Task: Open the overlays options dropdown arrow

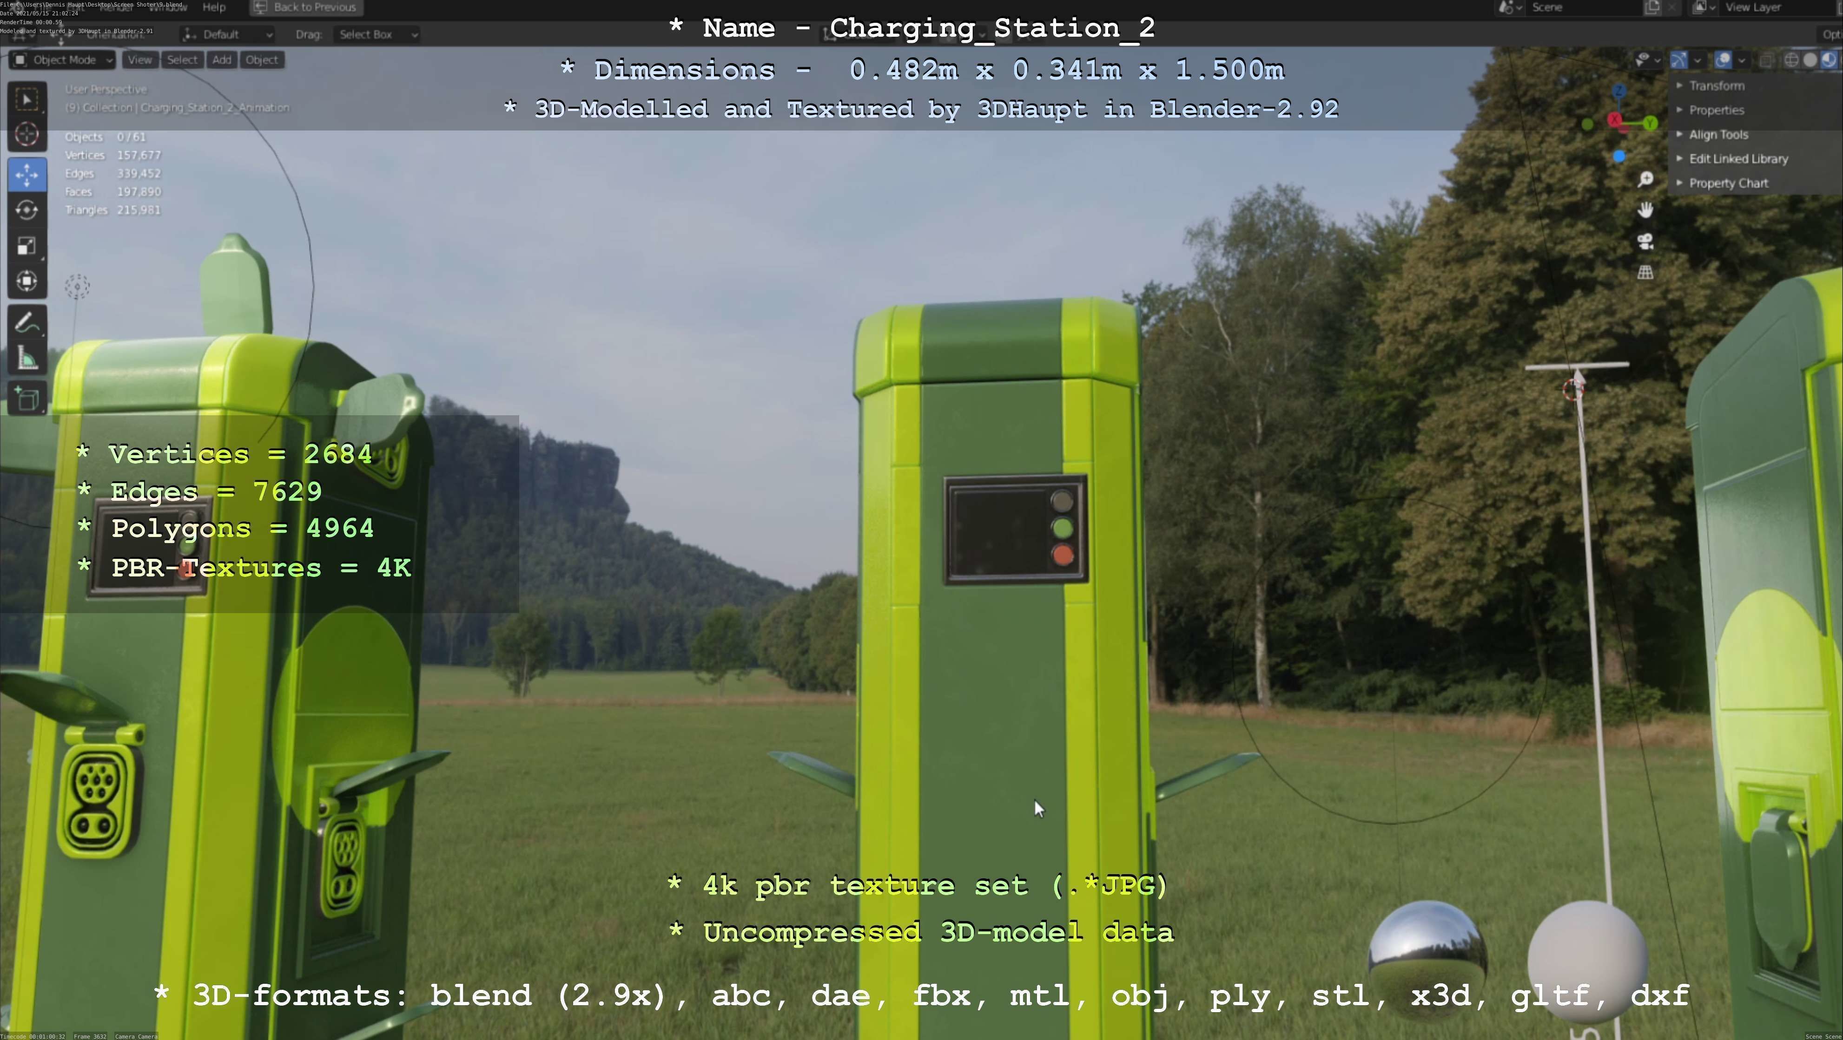Action: pos(1741,60)
